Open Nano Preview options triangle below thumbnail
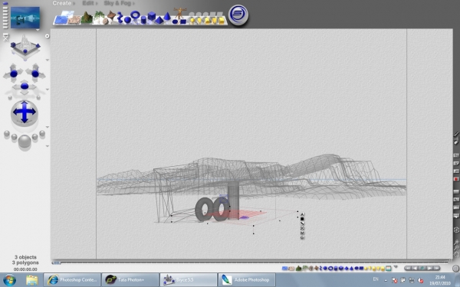This screenshot has width=460, height=287. 38,30
